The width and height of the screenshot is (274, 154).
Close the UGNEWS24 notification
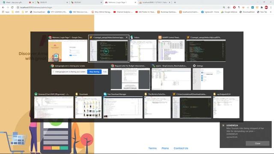coord(257,143)
